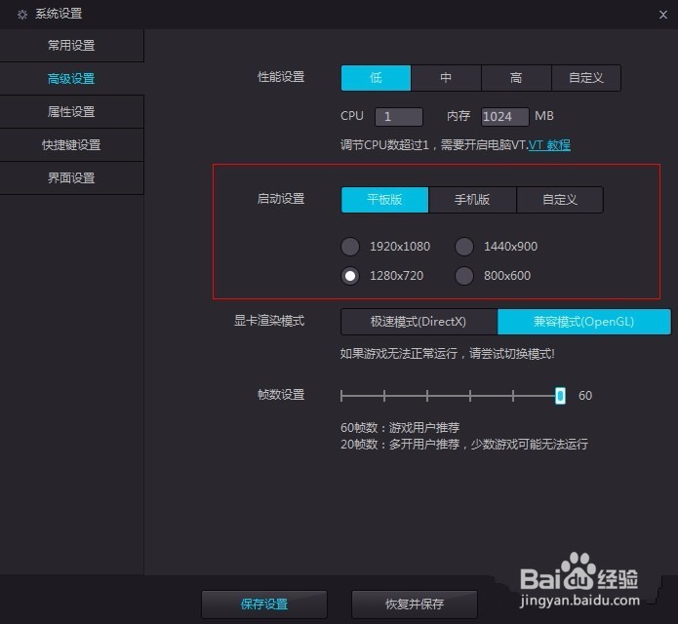Click the 如果游戏无法正常运行 hint text
Viewport: 678px width, 624px height.
tap(447, 354)
